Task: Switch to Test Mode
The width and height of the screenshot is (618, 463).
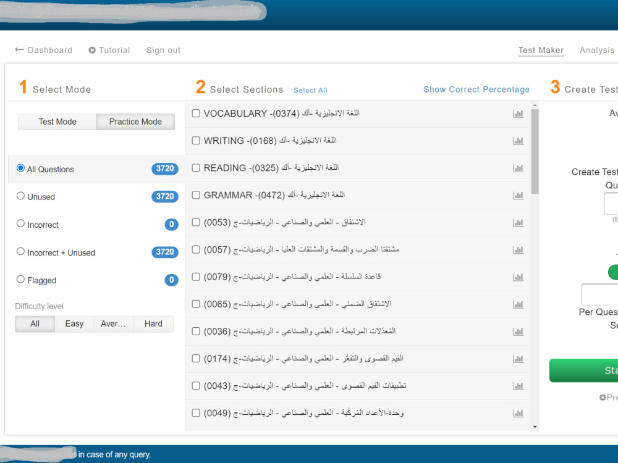Action: 57,122
